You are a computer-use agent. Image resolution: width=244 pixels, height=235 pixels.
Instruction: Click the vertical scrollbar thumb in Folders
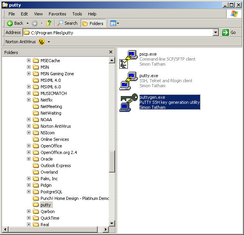pos(112,162)
